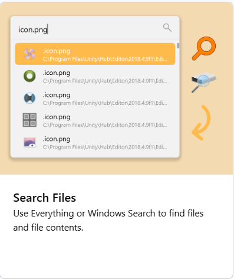Viewport: 234px width, 279px height.
Task: Click the results list scrollbar thumb
Action: (178, 45)
